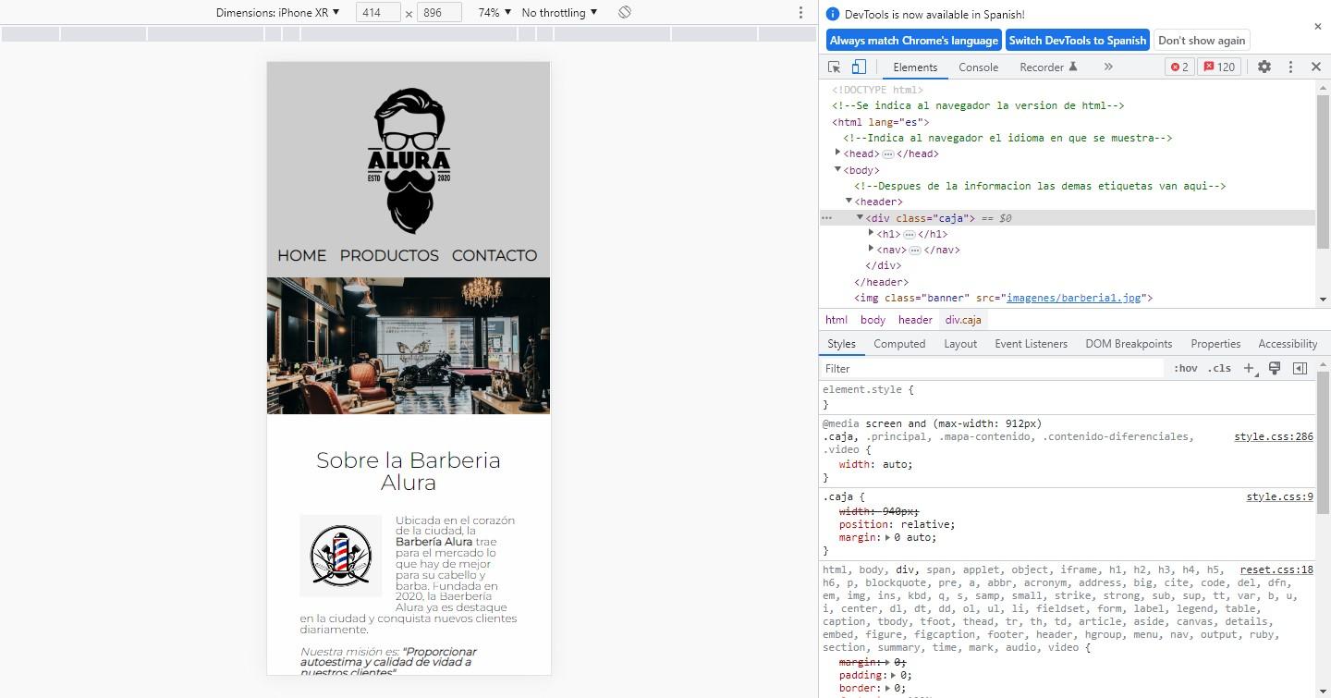
Task: Toggle the :hov element state panel
Action: click(1186, 368)
